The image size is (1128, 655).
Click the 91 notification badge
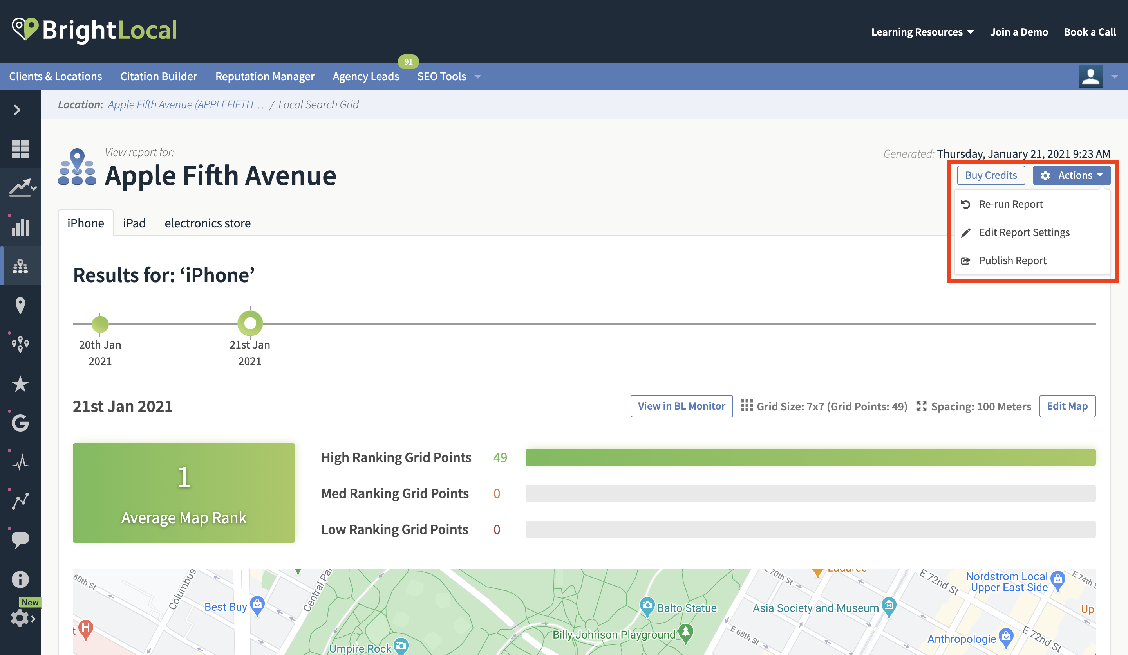[408, 61]
